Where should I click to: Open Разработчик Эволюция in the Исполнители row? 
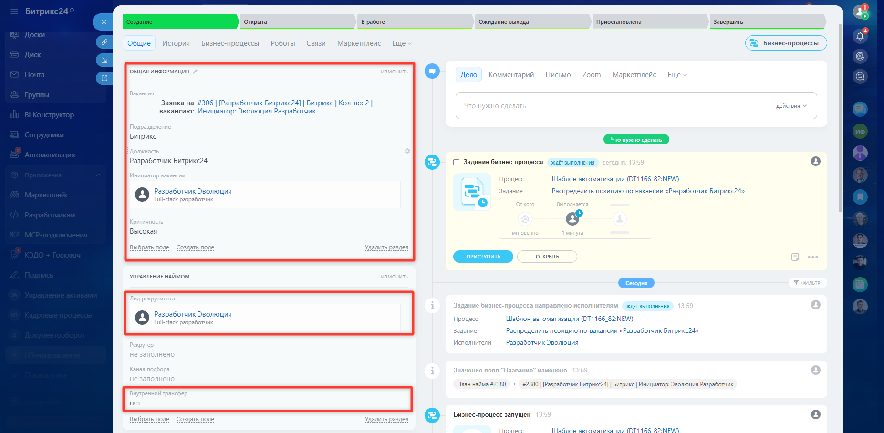(x=542, y=343)
